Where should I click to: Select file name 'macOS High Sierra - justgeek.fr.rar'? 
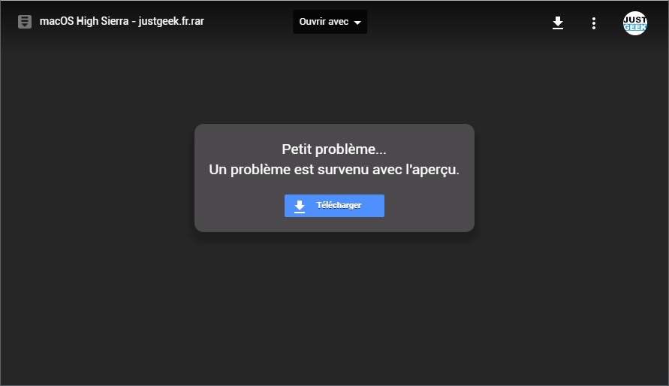[x=122, y=21]
